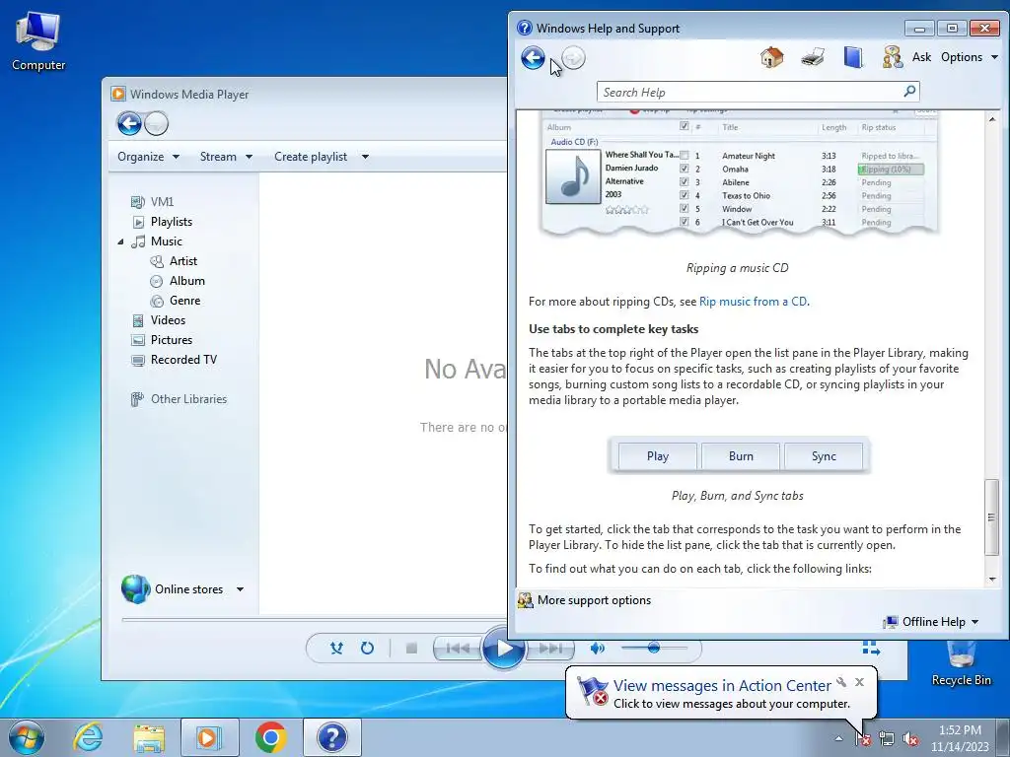
Task: Click the Windows Start orb
Action: coord(27,737)
